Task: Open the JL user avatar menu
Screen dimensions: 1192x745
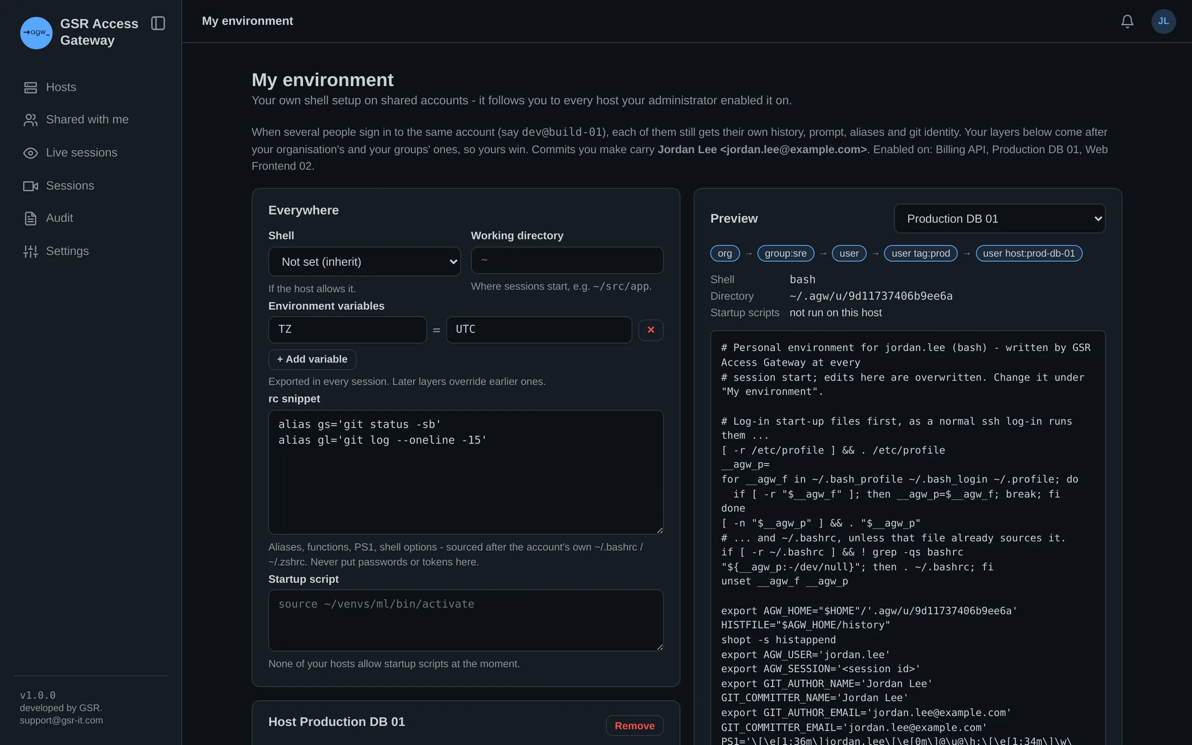Action: tap(1163, 21)
